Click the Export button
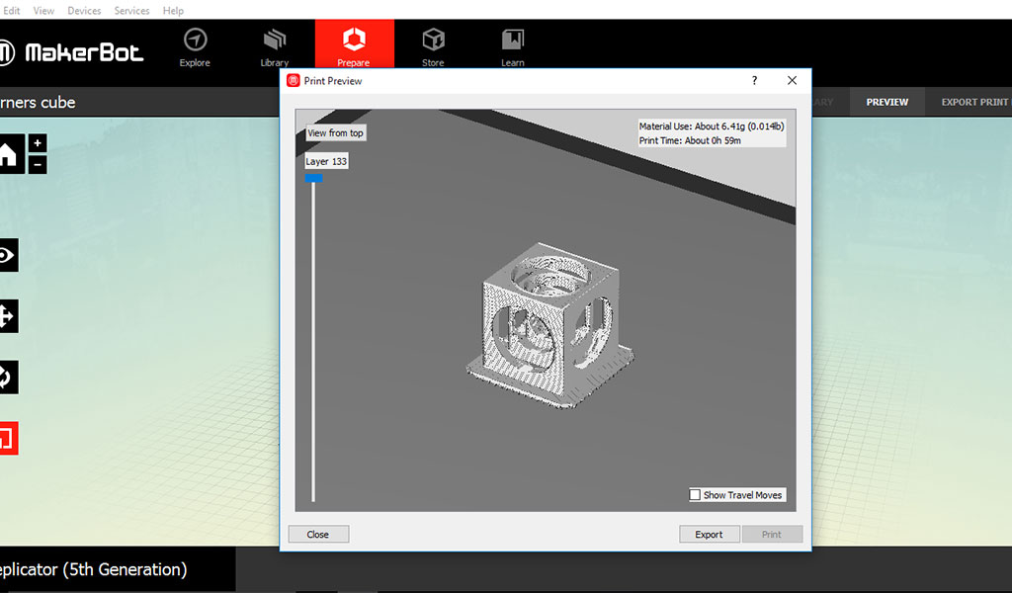The image size is (1012, 593). pyautogui.click(x=709, y=535)
